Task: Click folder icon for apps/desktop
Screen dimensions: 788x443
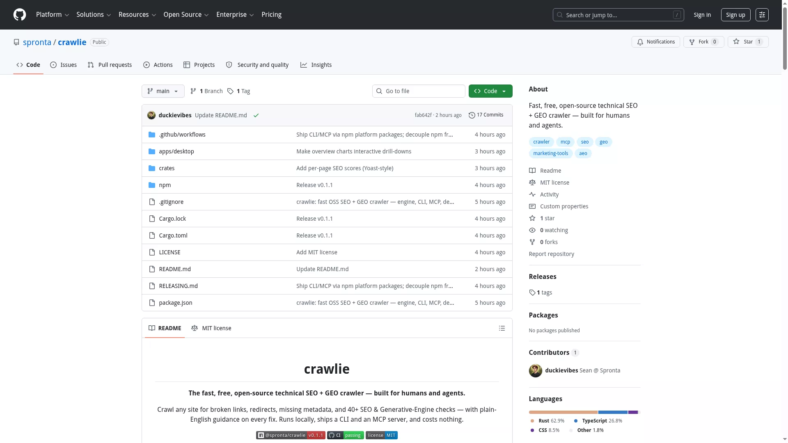Action: tap(152, 151)
